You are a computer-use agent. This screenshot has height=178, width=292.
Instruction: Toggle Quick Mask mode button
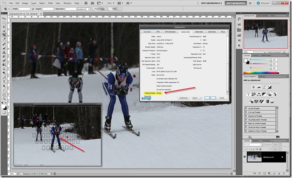click(4, 112)
